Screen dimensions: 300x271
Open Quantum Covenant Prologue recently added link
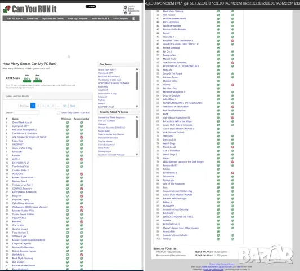click(111, 155)
